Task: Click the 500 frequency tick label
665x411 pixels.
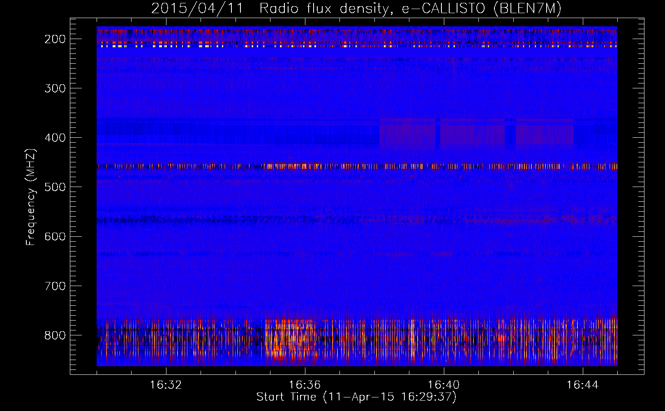Action: 55,187
